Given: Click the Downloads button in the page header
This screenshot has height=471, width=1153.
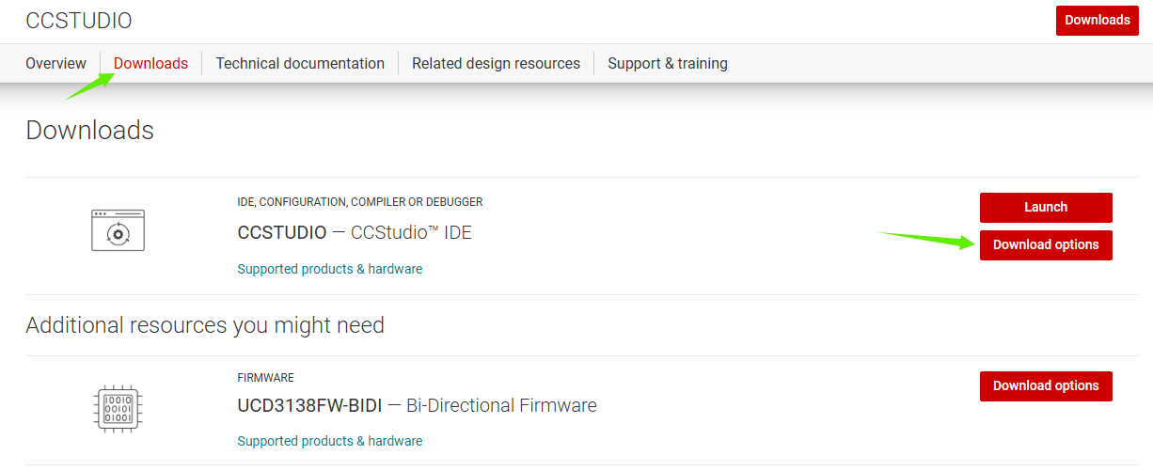Looking at the screenshot, I should [1098, 20].
